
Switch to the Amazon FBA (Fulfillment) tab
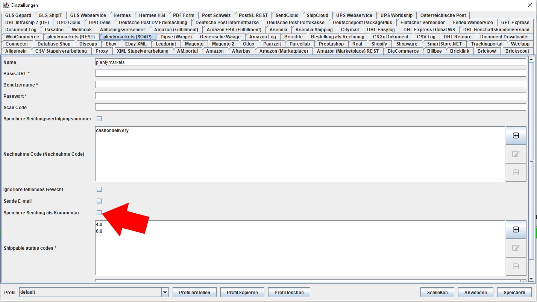point(234,30)
